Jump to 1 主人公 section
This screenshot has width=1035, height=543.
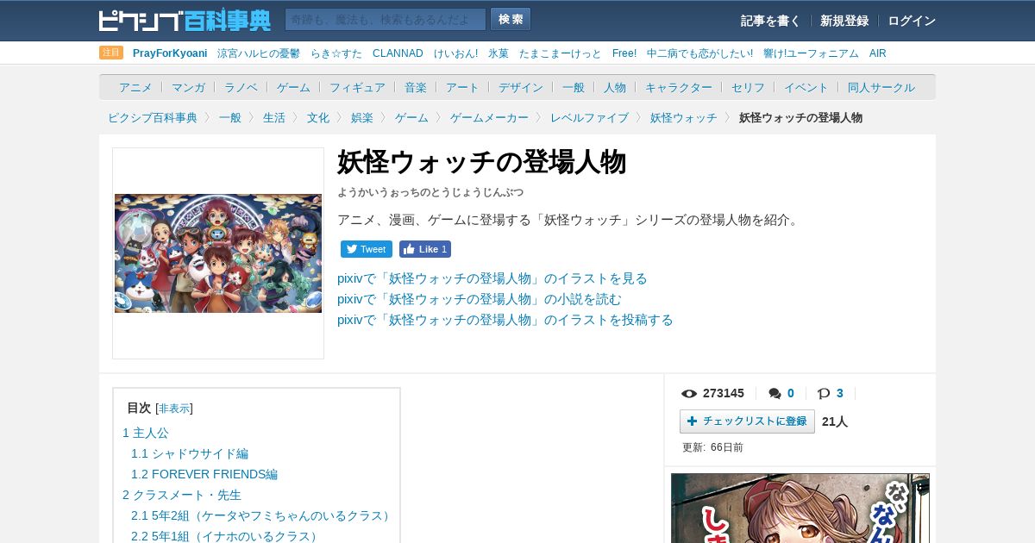(146, 433)
